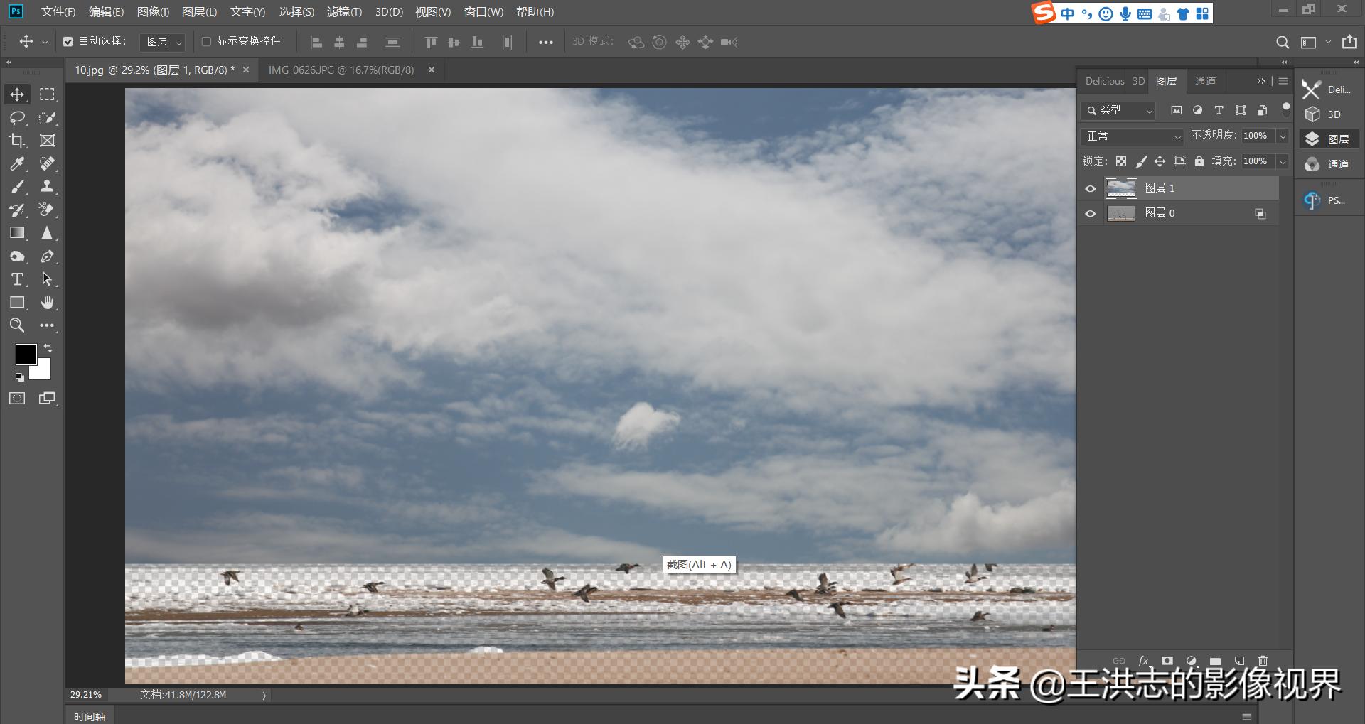Viewport: 1365px width, 724px height.
Task: Hide the 图层 1 layer visibility eye
Action: pos(1091,188)
